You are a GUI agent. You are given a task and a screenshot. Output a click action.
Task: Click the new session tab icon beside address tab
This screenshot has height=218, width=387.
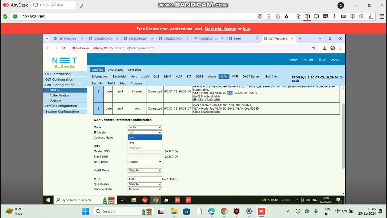point(80,5)
